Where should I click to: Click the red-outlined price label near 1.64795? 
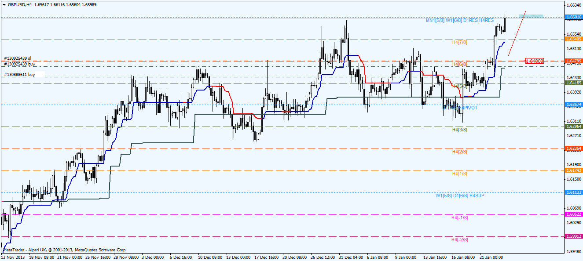(x=535, y=61)
